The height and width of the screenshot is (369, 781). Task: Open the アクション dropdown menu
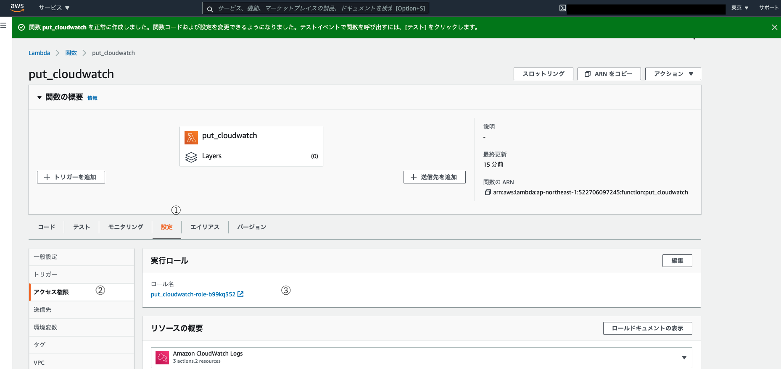[x=673, y=74]
